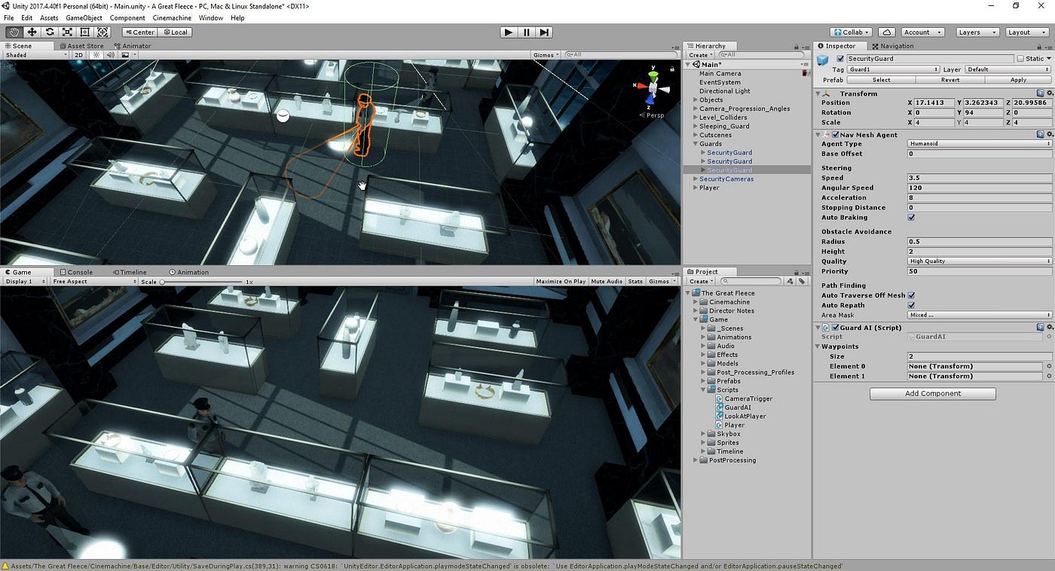Switch to the Animator tab

(133, 46)
